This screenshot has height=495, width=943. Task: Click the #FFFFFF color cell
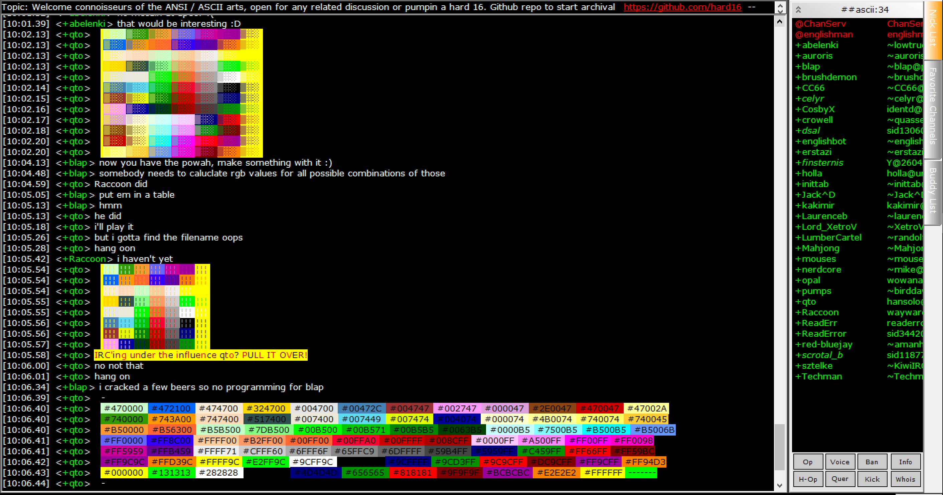603,473
